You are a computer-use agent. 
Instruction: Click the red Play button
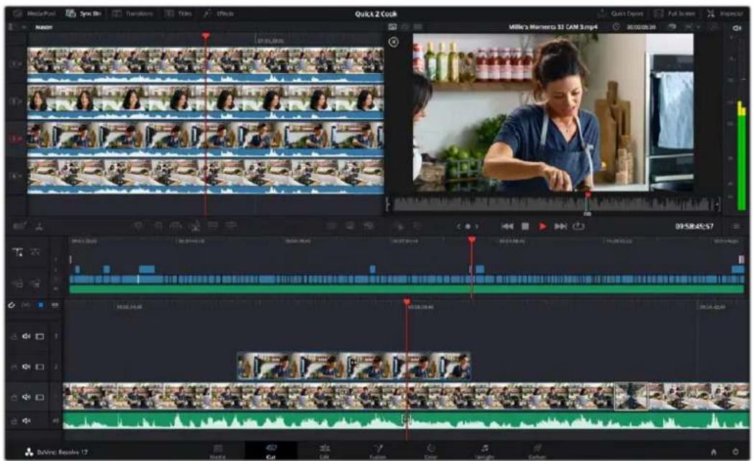click(542, 226)
